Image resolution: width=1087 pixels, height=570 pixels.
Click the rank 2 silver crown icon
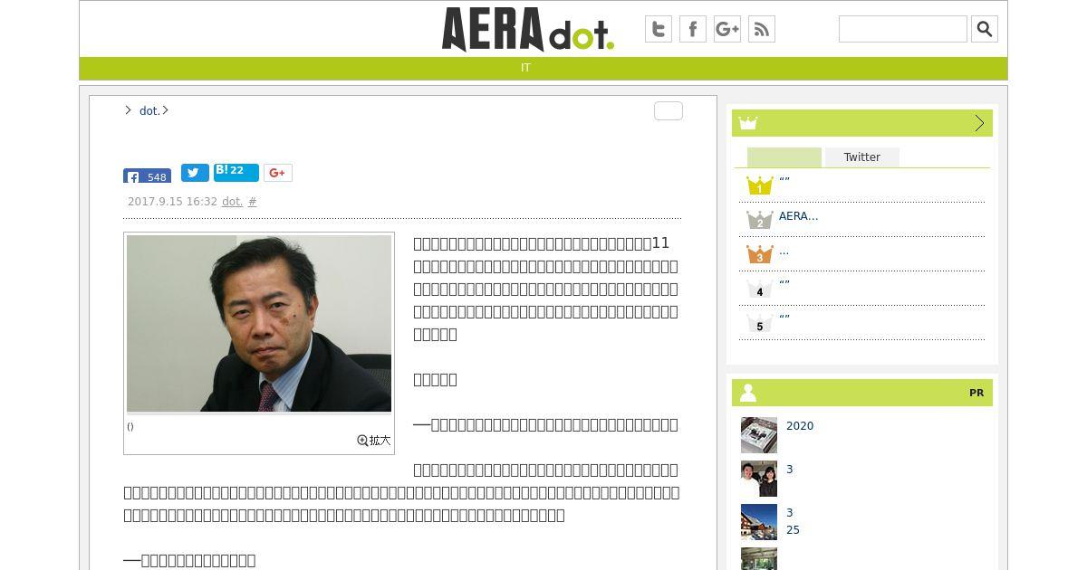pos(759,220)
